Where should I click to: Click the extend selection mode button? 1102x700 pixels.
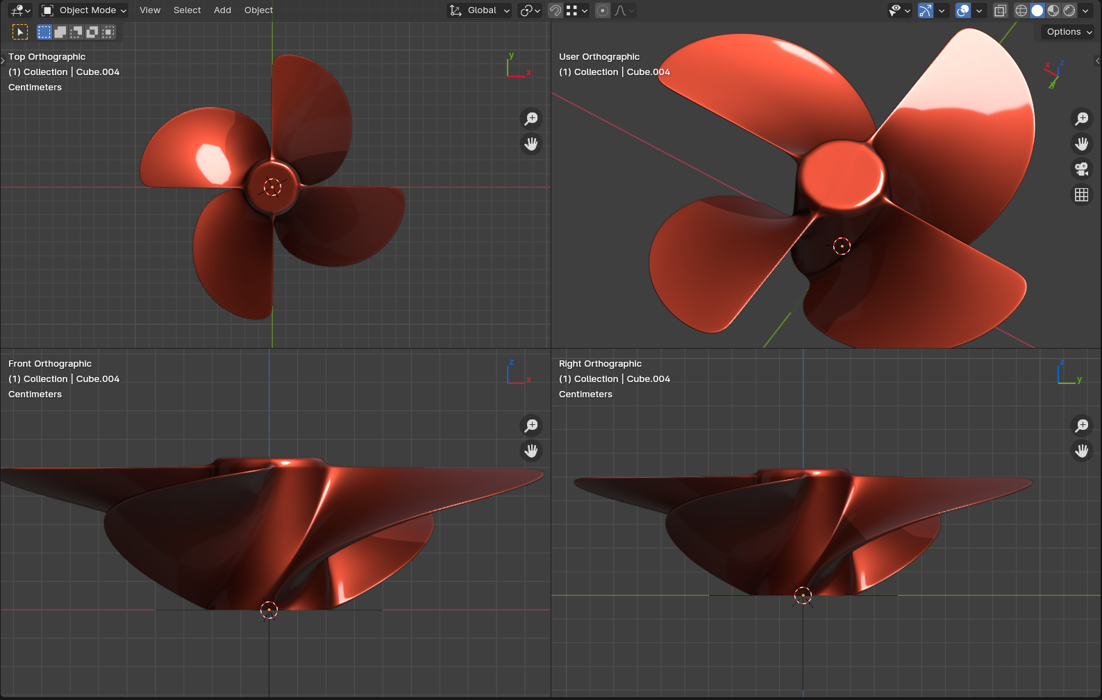[x=60, y=32]
